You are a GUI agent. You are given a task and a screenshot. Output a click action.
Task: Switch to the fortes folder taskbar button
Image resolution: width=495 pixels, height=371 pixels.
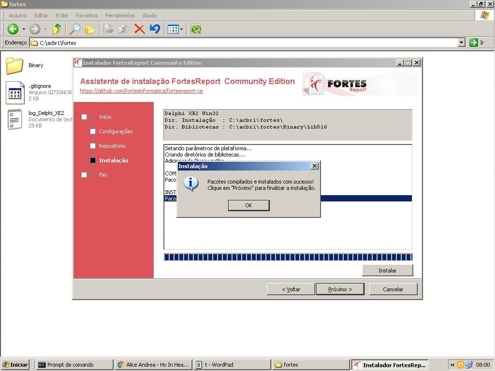click(x=311, y=365)
